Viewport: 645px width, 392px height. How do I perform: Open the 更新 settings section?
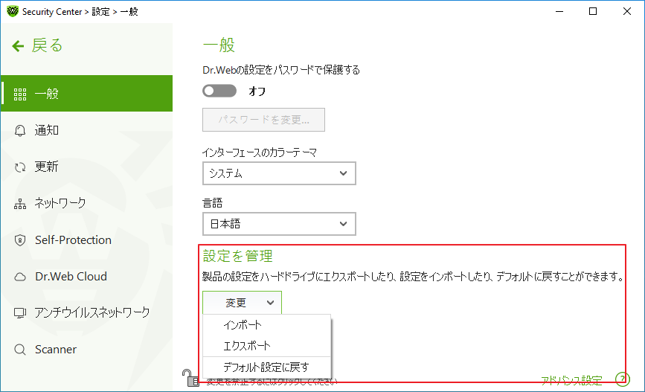[86, 167]
